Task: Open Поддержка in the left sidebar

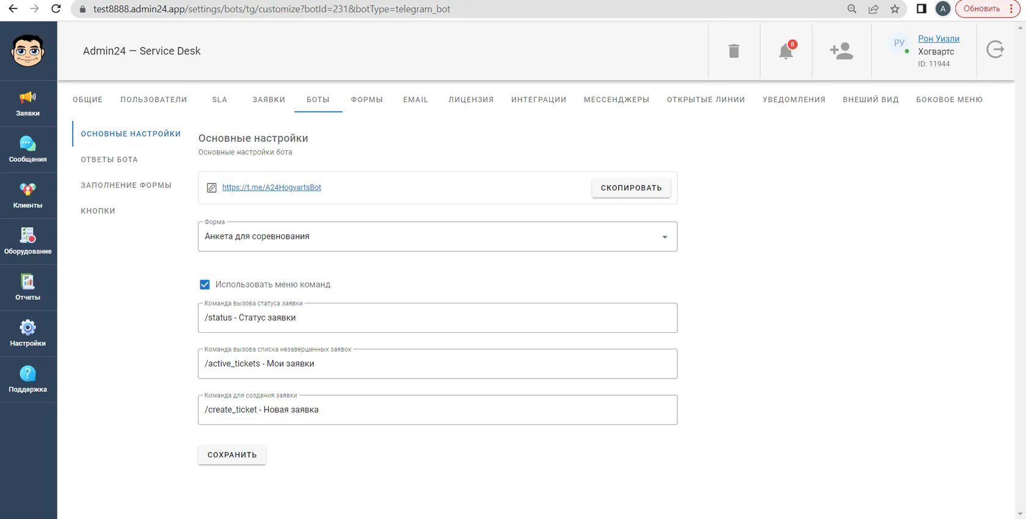Action: click(x=28, y=380)
